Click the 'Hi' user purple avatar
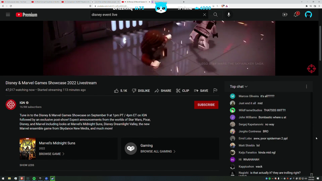This screenshot has height=181, width=322. pyautogui.click(x=232, y=159)
